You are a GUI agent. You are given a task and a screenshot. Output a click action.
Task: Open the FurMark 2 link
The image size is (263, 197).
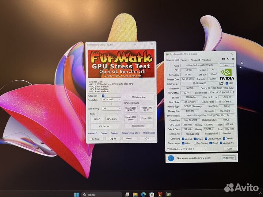click(93, 134)
